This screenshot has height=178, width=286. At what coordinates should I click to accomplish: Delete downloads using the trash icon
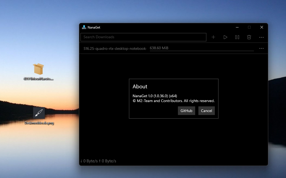tap(249, 37)
